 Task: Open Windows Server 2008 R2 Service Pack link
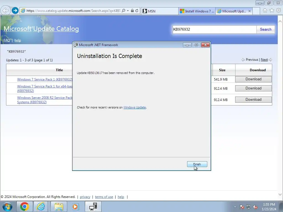coord(45,100)
